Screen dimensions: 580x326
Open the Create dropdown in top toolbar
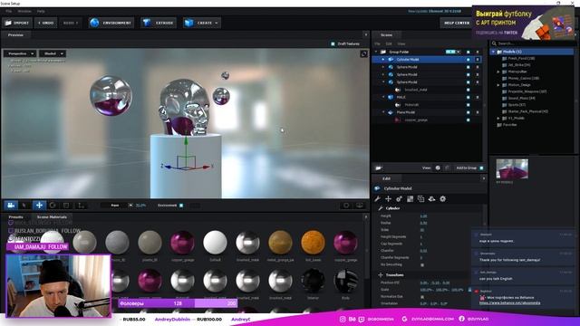coord(201,23)
